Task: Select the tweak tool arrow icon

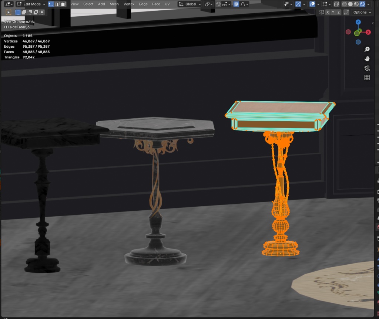Action: pyautogui.click(x=9, y=12)
